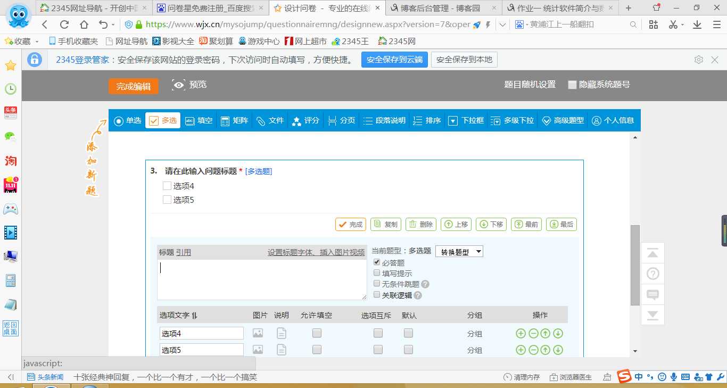Go to browser home page icon
727x388 pixels.
84,24
